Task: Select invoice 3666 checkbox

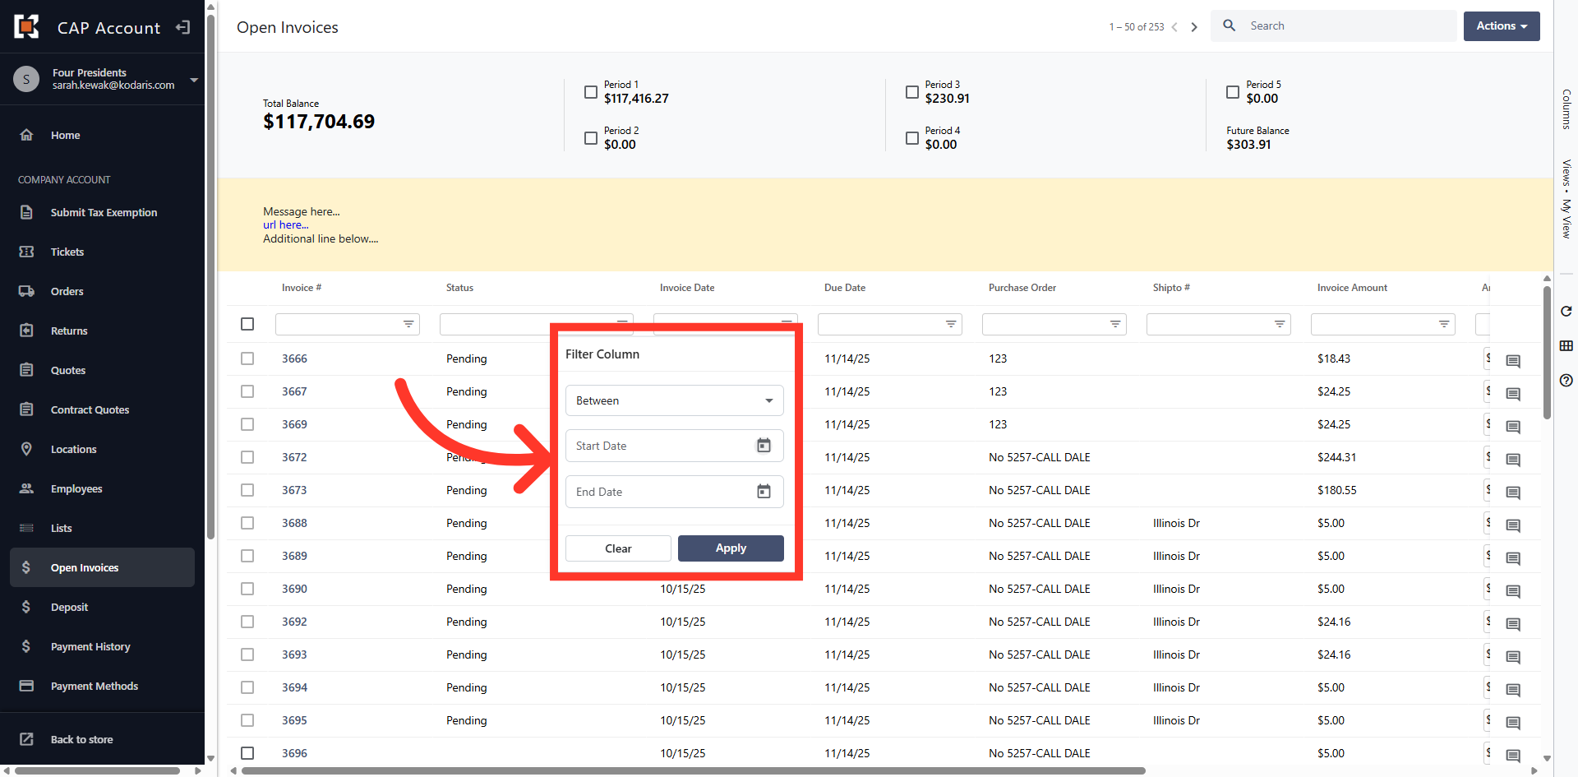Action: [247, 358]
